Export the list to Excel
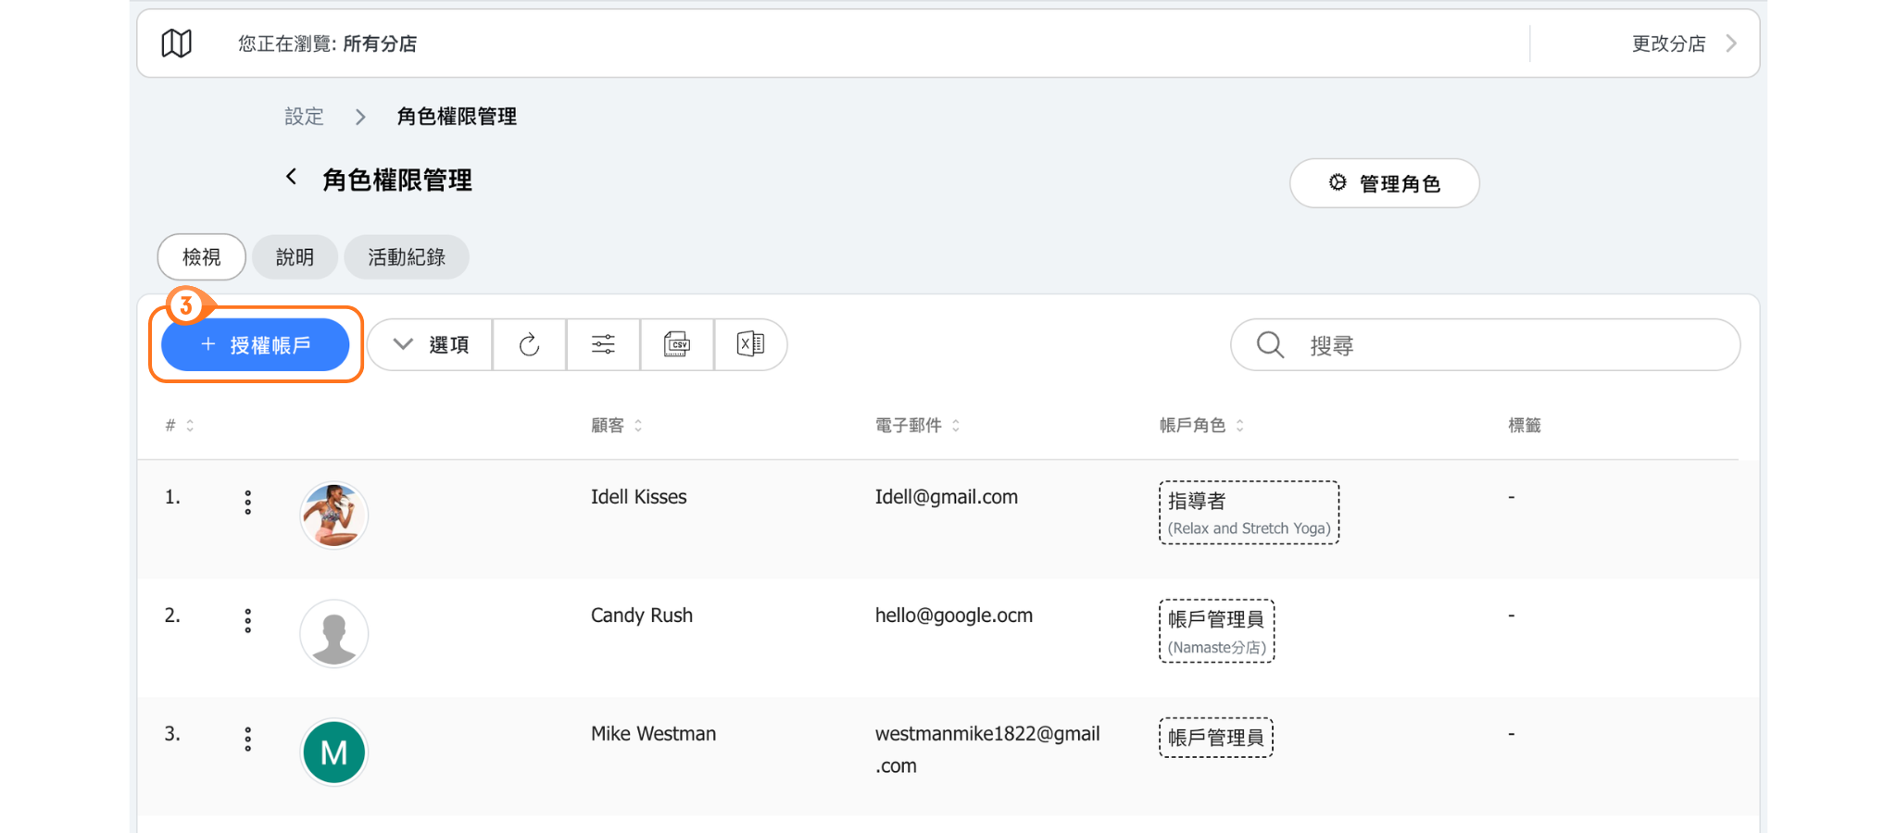The width and height of the screenshot is (1897, 833). pos(750,345)
